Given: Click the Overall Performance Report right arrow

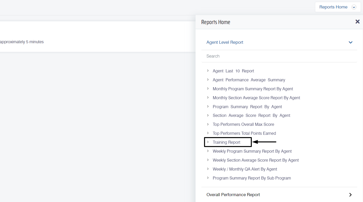Looking at the screenshot, I should (350, 195).
